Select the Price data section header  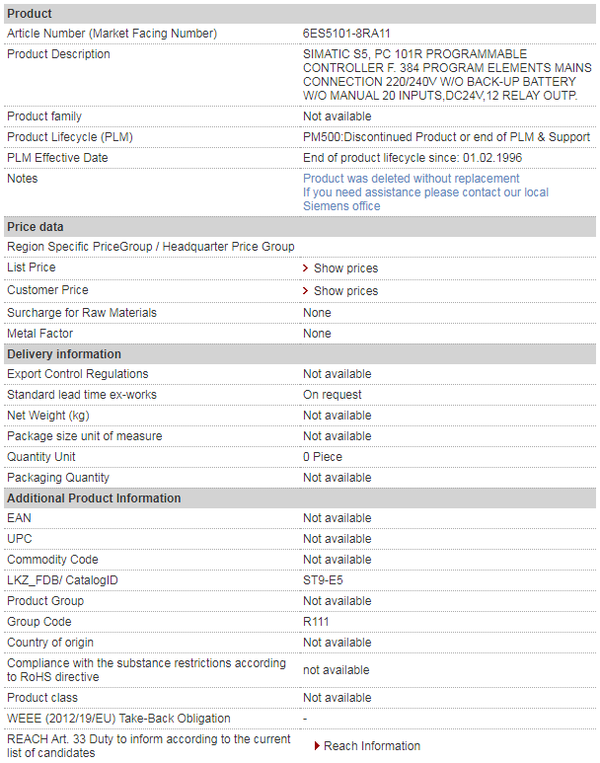[36, 227]
